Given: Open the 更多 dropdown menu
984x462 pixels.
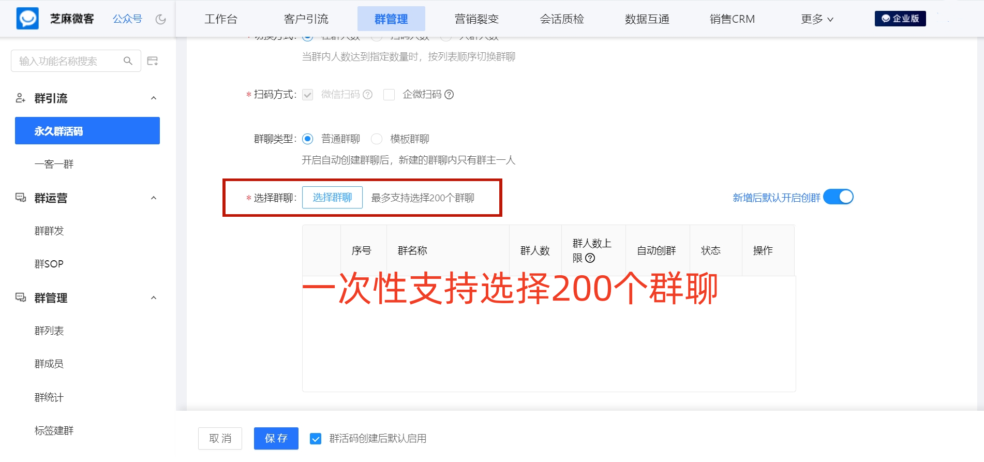Looking at the screenshot, I should pyautogui.click(x=817, y=19).
